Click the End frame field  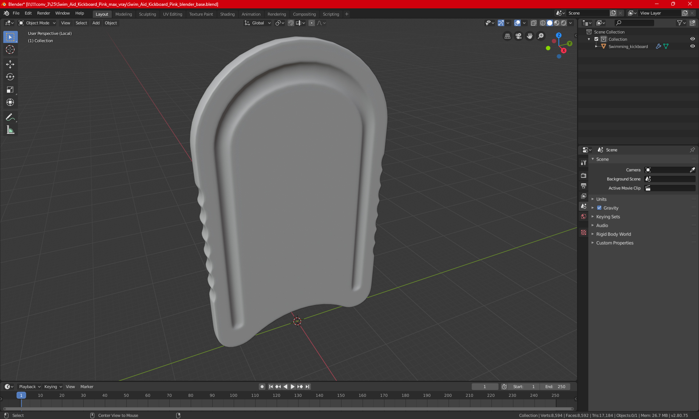pos(555,387)
